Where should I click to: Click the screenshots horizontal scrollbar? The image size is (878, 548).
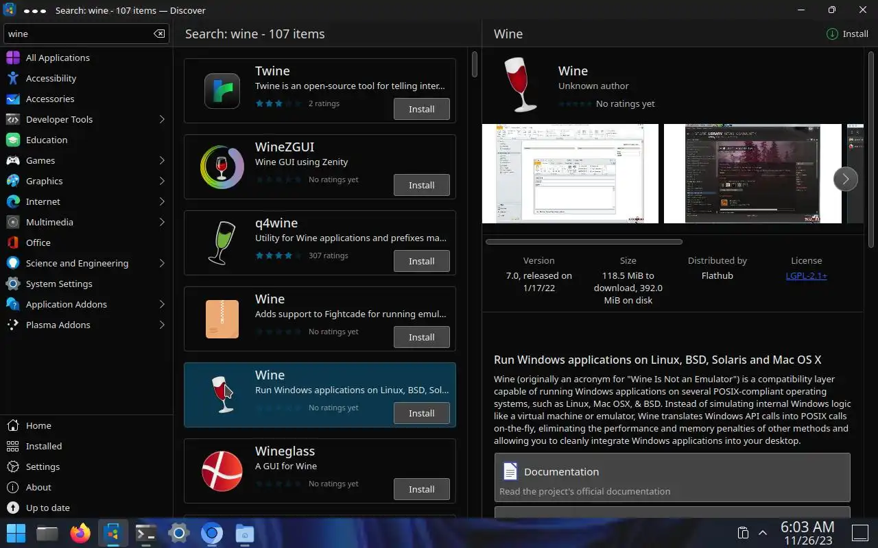click(x=584, y=242)
